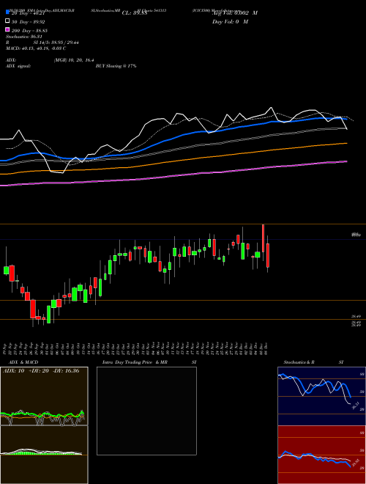The height and width of the screenshot is (484, 366).
Task: Click the ADX indicator chart with green line
Action: 44,396
